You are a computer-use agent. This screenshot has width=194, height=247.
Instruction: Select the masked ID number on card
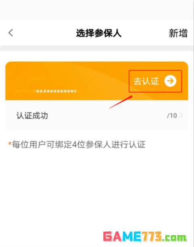(56, 91)
